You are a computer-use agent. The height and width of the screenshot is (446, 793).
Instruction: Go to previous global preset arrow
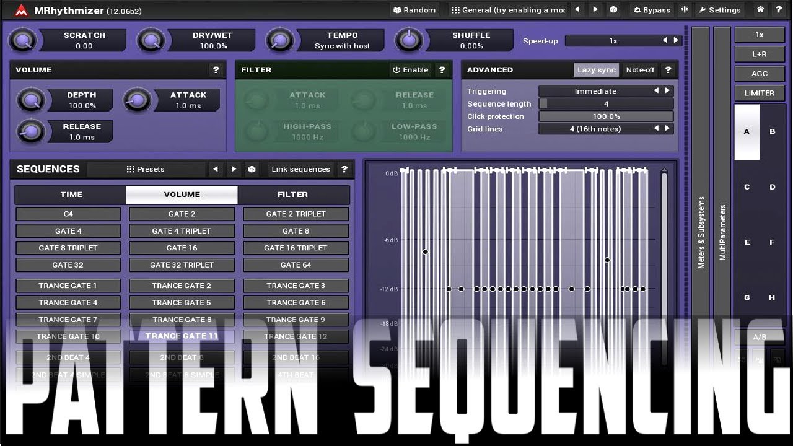pyautogui.click(x=577, y=10)
